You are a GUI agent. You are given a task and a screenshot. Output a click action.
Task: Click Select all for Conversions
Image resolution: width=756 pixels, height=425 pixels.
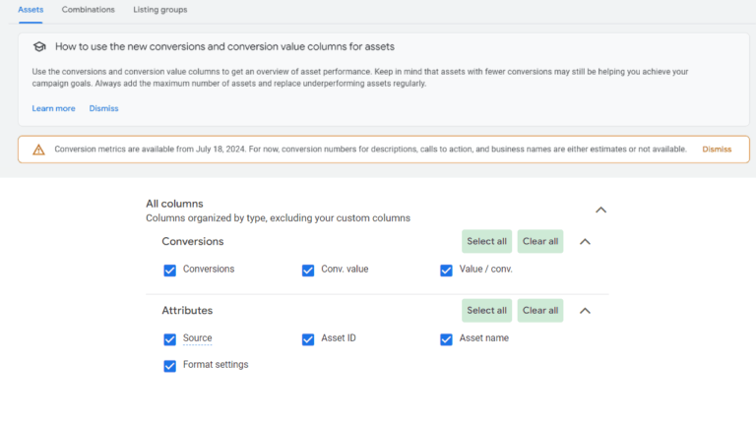click(x=486, y=241)
